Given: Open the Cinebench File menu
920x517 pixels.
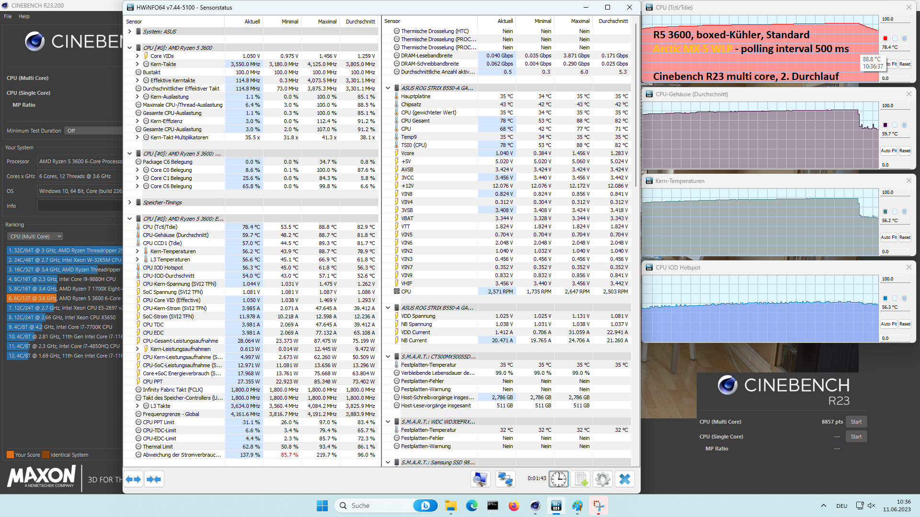Looking at the screenshot, I should click(8, 16).
